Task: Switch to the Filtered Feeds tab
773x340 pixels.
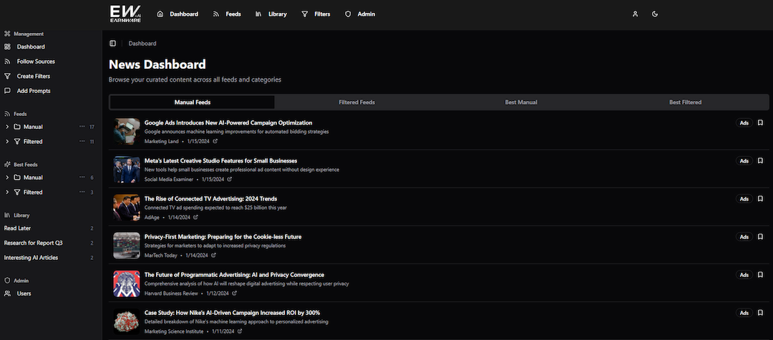Action: click(x=357, y=102)
